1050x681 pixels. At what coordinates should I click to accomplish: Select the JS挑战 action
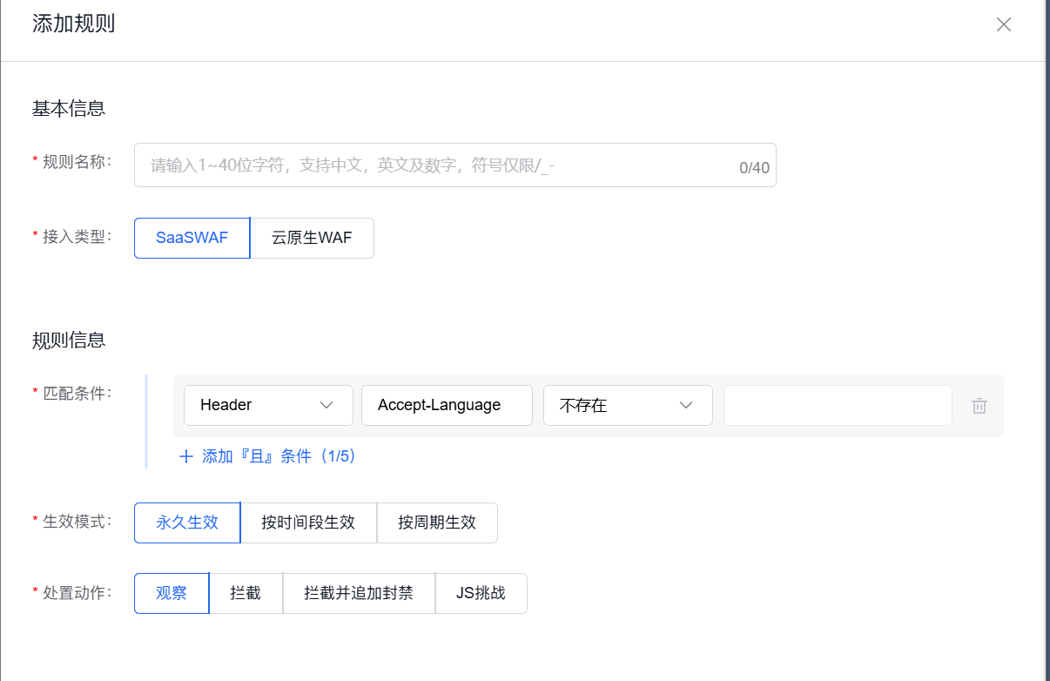[481, 593]
